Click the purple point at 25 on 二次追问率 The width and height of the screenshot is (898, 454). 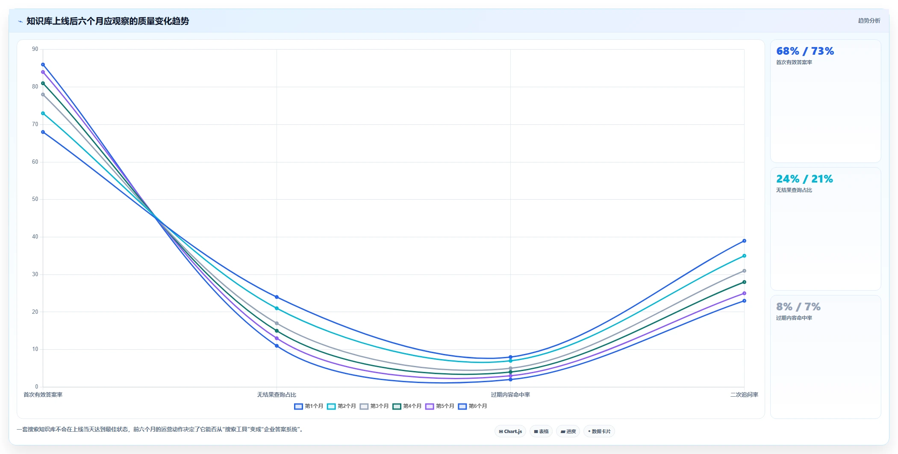[x=744, y=293]
